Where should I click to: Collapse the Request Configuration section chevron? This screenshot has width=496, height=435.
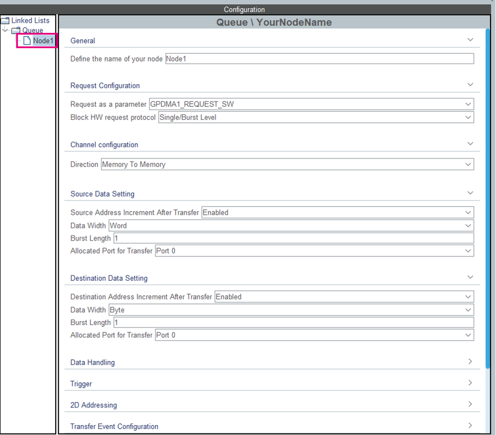470,85
